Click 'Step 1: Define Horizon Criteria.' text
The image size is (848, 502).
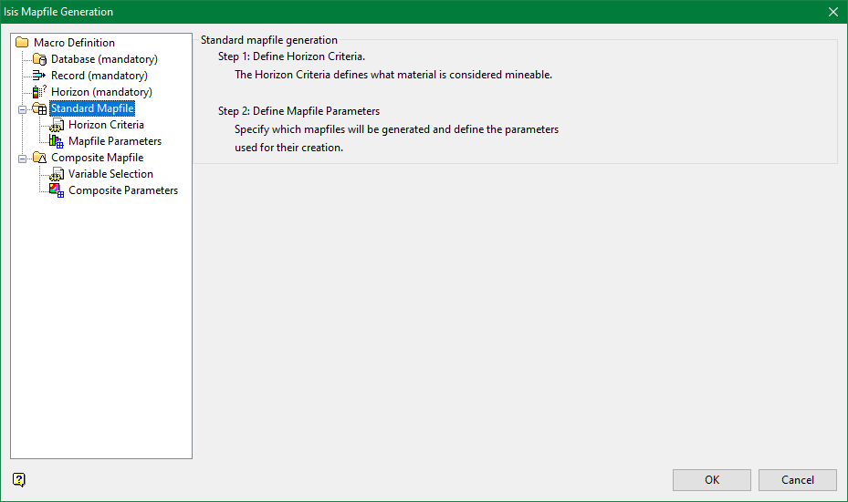(x=291, y=56)
